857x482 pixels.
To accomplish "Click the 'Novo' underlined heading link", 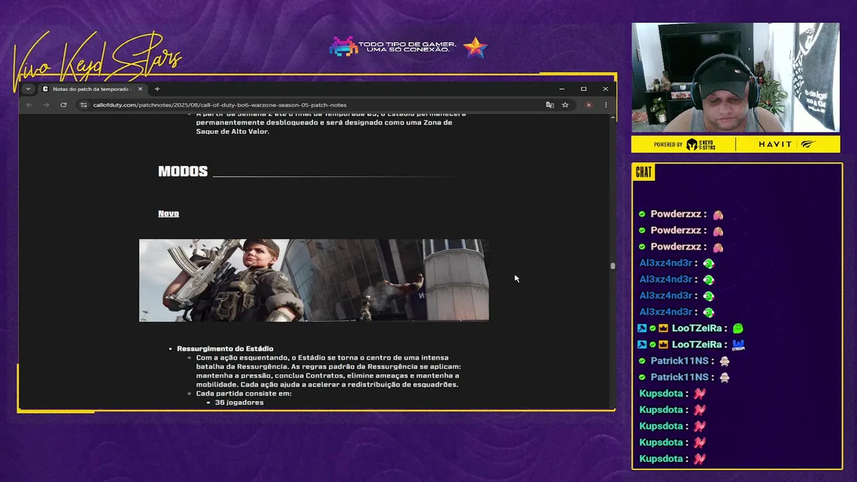I will coord(168,214).
